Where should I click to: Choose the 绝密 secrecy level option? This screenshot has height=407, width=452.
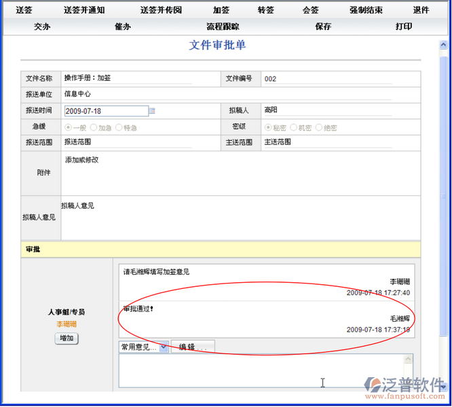[319, 128]
